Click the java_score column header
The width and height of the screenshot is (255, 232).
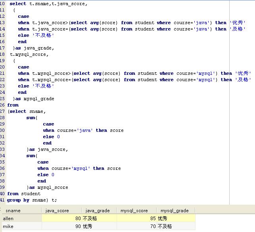[x=61, y=211]
